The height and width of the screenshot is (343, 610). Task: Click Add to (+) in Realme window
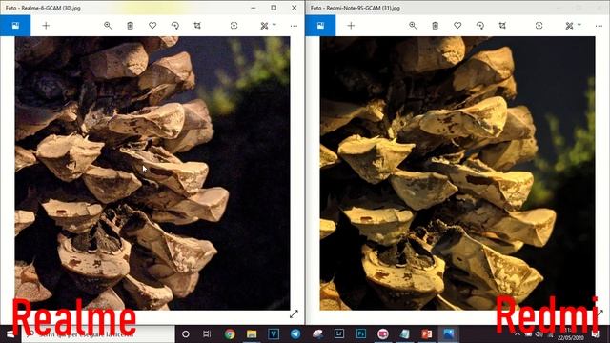(46, 26)
